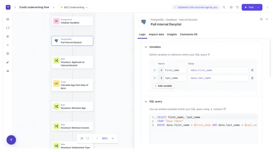Click the panel title Pull internal Denylist
This screenshot has width=273, height=152.
[x=166, y=24]
